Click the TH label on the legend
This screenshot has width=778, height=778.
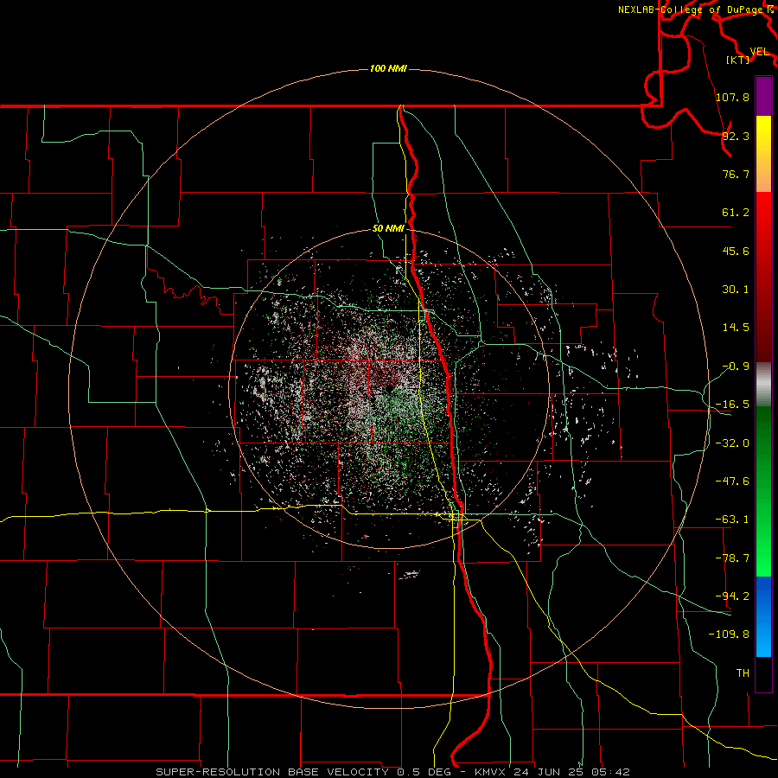pyautogui.click(x=743, y=673)
